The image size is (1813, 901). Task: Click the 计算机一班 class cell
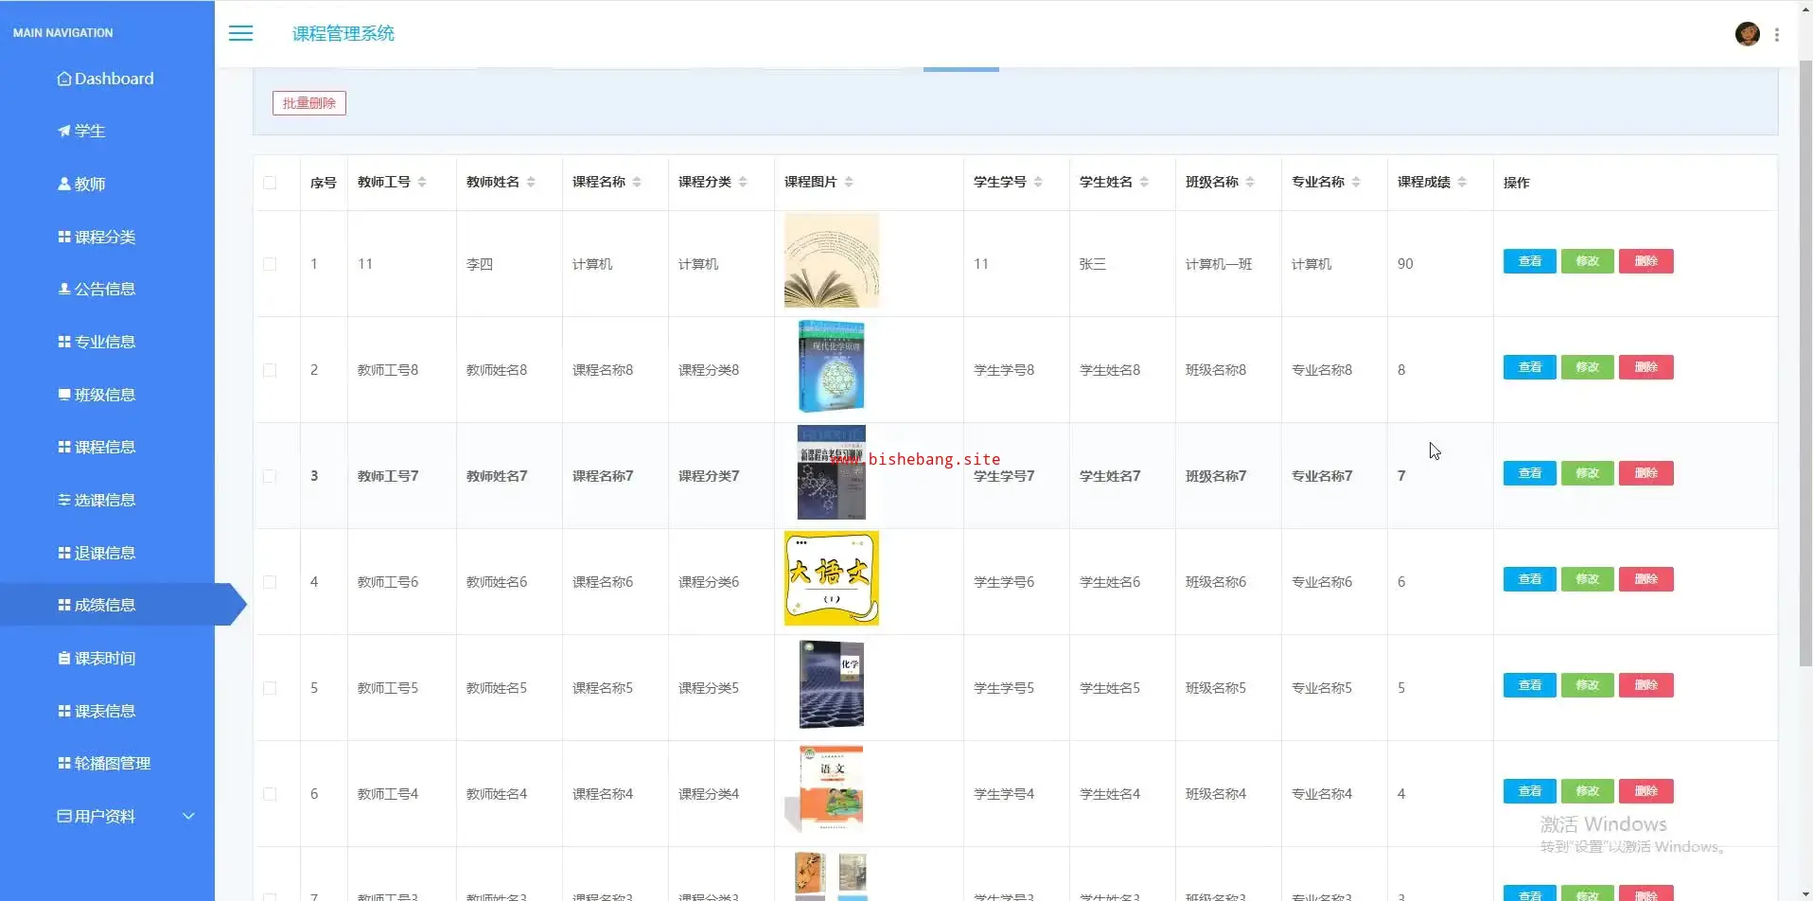pos(1219,264)
